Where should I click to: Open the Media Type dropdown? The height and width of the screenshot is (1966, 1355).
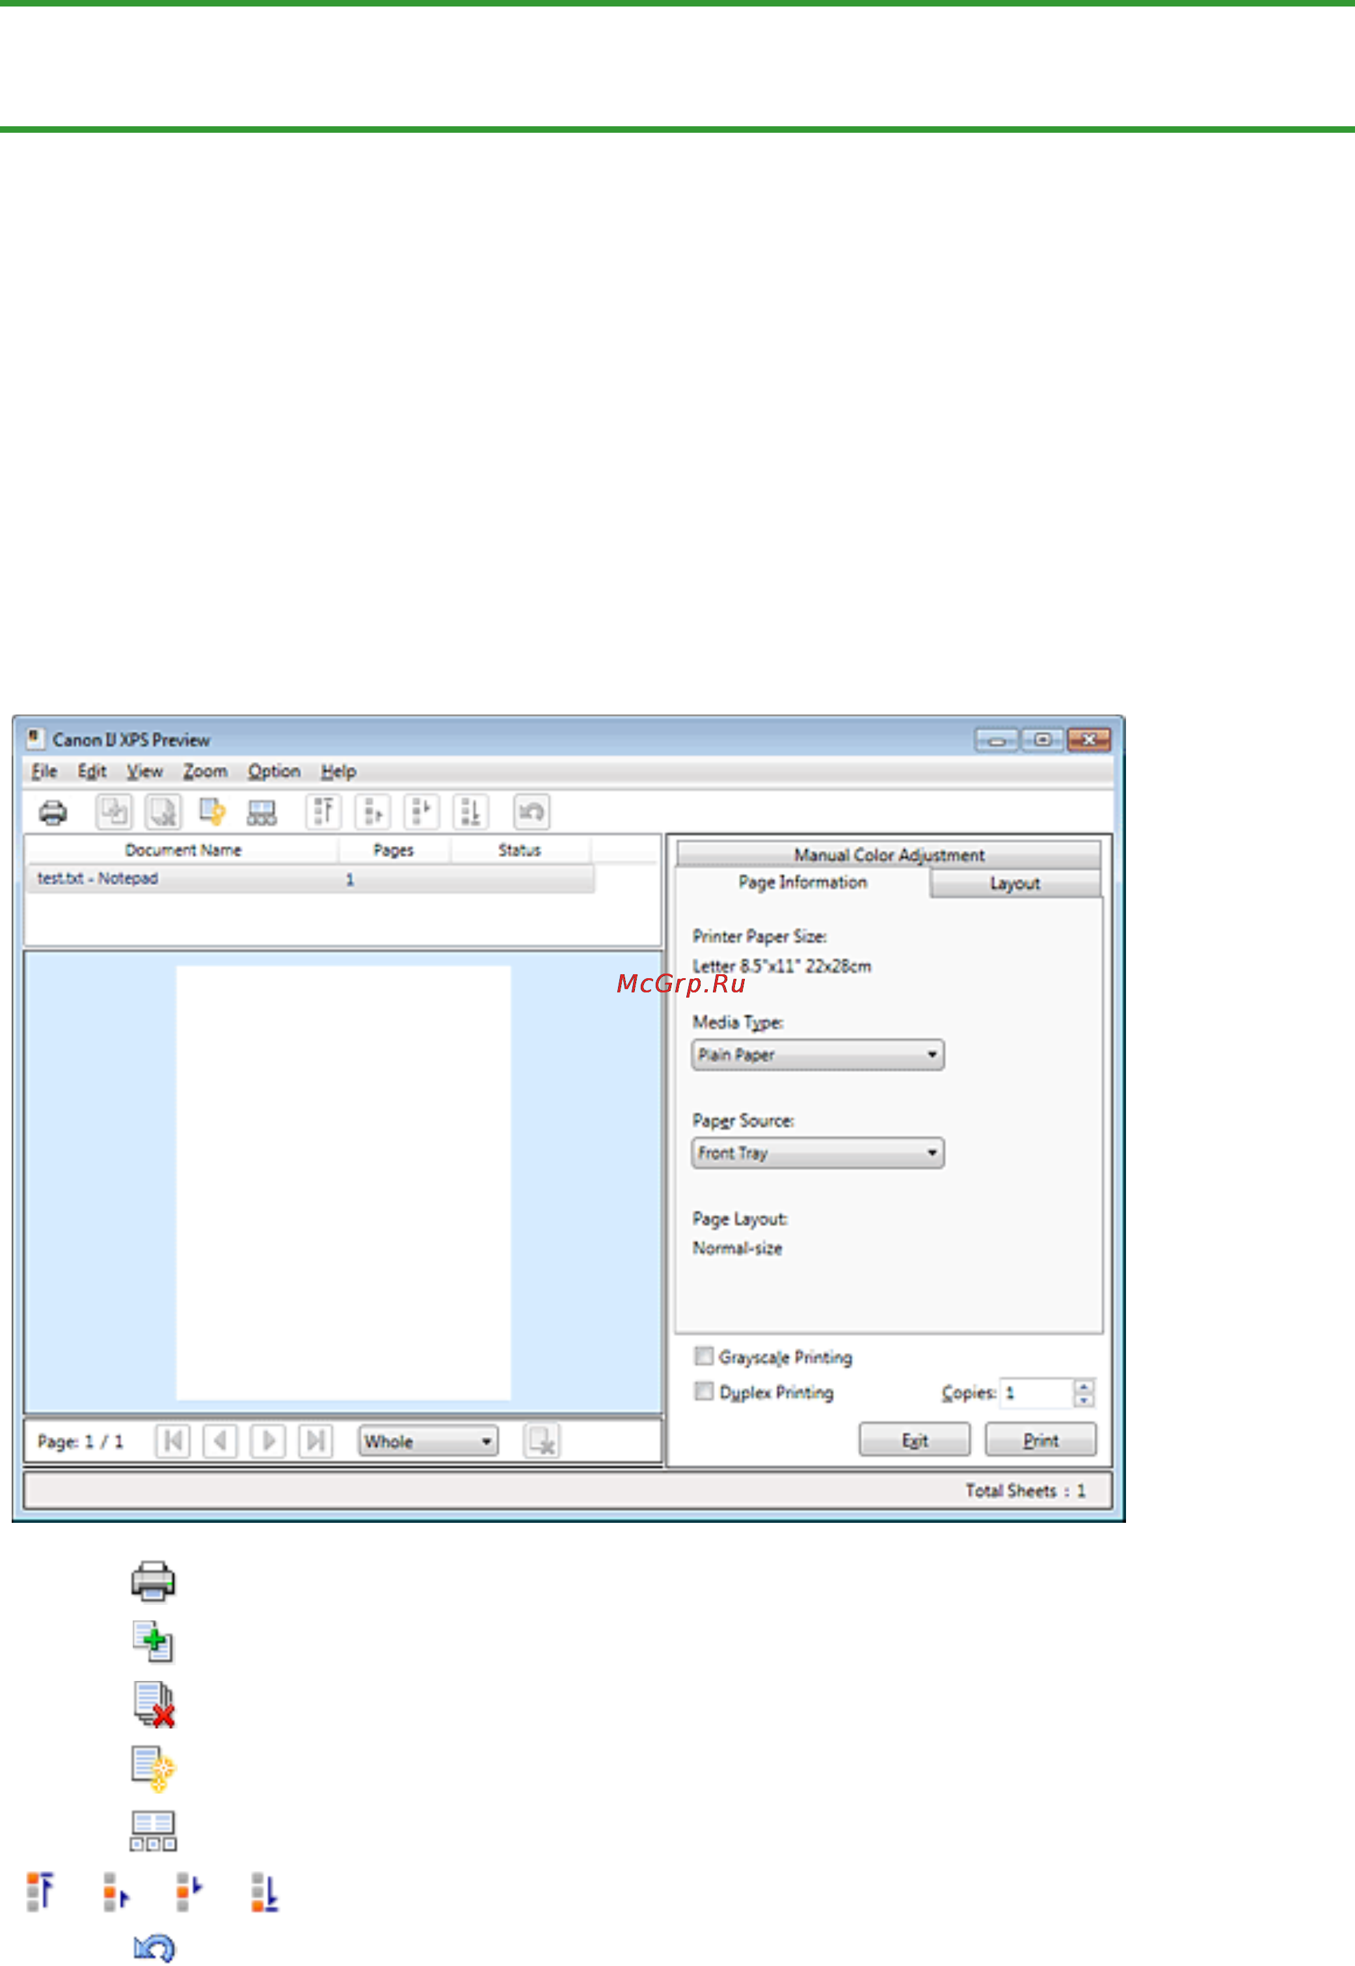tap(818, 1055)
